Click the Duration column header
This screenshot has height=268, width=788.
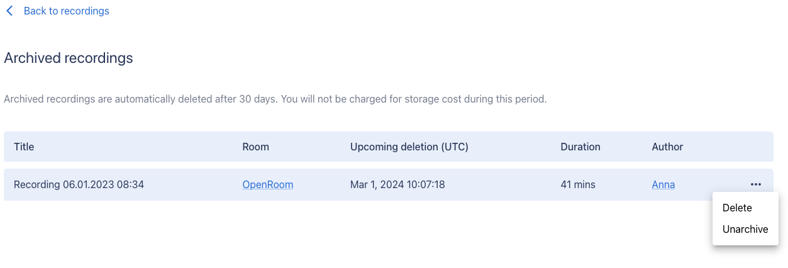tap(580, 147)
